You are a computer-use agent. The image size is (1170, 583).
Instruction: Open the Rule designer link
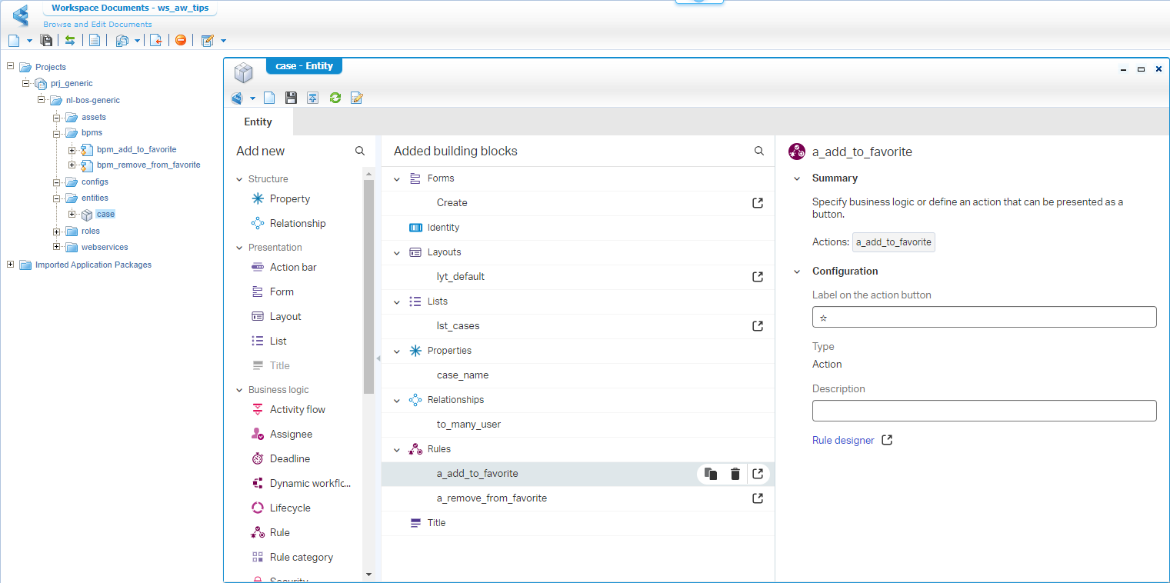coord(843,441)
